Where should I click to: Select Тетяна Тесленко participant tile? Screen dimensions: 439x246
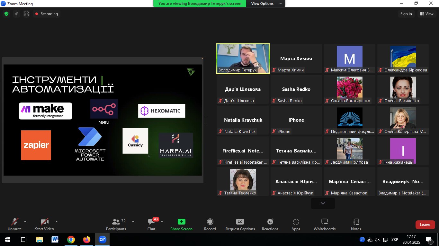pos(243,182)
